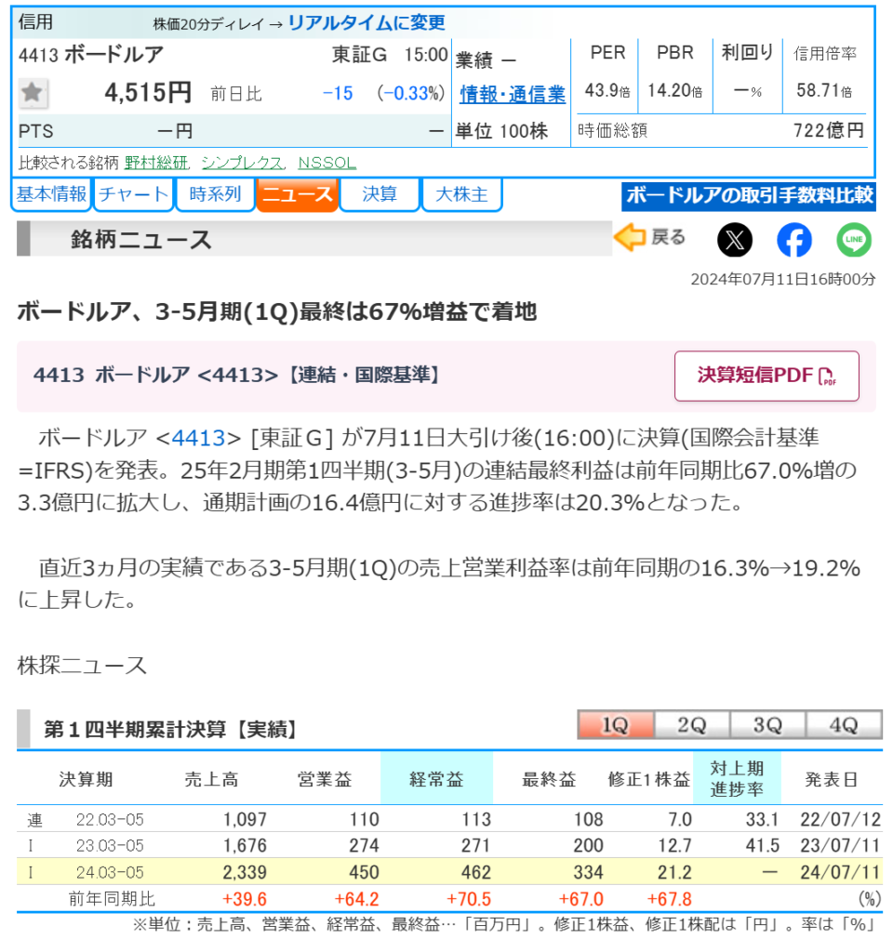Click ボードルアの取引手数料比較 banner
This screenshot has width=893, height=952.
[748, 195]
